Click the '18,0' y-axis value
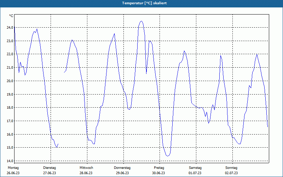The image size is (283, 177). tap(10, 108)
